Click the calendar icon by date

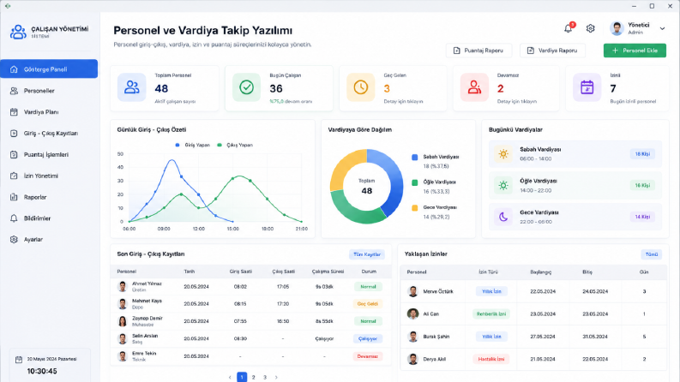click(19, 360)
